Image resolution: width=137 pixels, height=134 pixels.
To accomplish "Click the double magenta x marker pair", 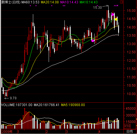I will [x=64, y=6].
